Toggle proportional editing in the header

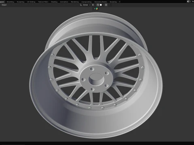coord(106,5)
